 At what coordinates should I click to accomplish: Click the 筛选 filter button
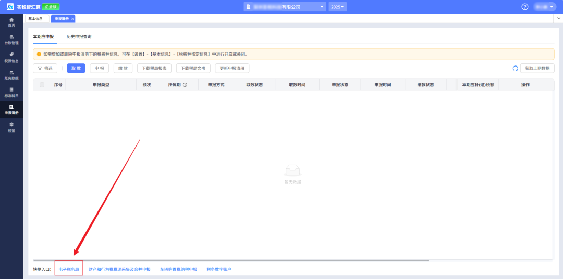tap(45, 68)
